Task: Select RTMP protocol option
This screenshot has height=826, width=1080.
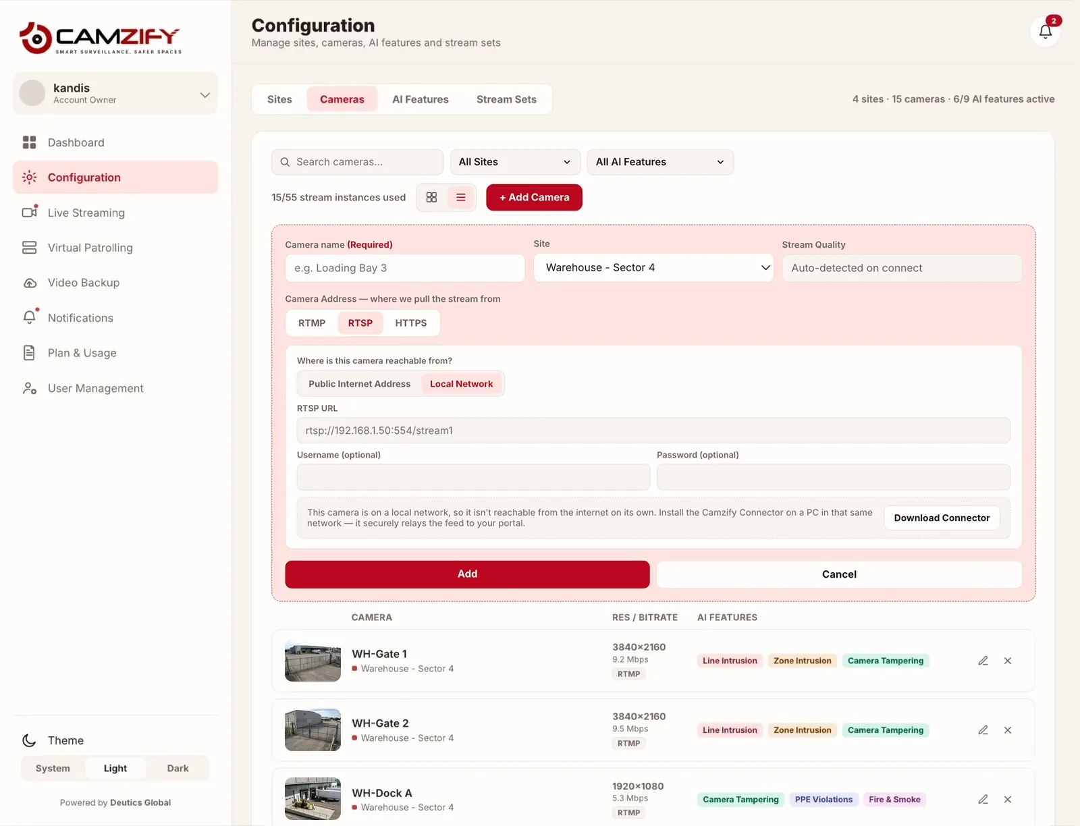Action: click(312, 323)
